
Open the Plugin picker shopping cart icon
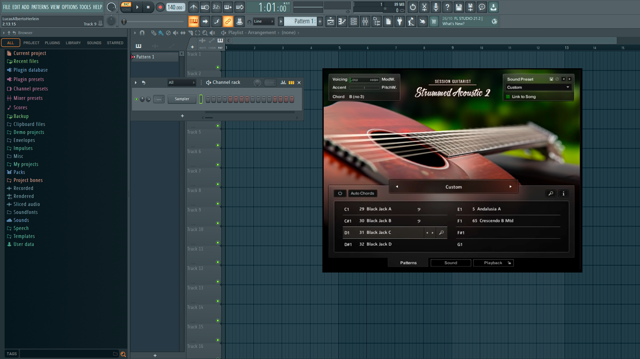[434, 22]
